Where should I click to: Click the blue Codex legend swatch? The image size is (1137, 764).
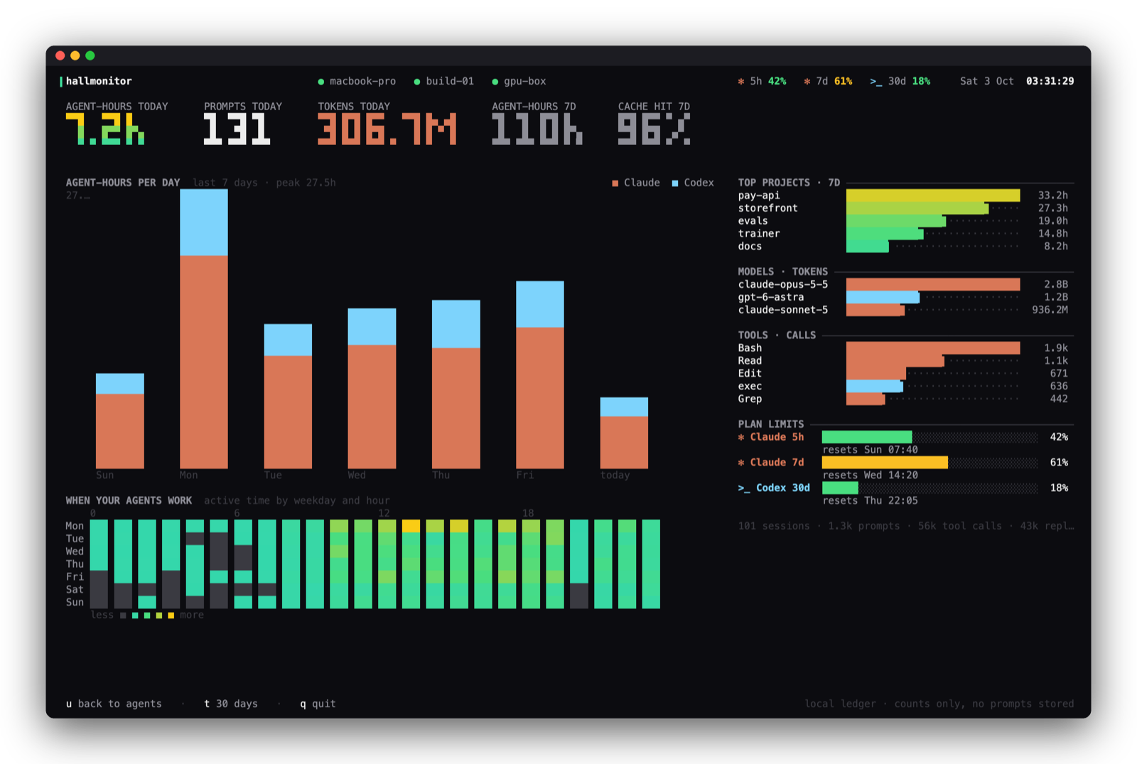[x=675, y=183]
